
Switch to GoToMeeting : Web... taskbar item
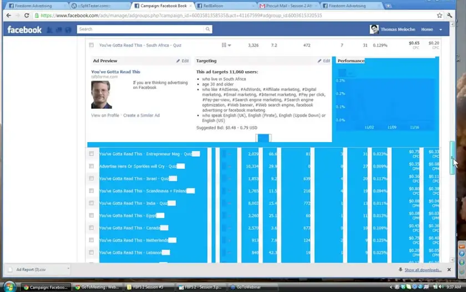click(x=97, y=287)
